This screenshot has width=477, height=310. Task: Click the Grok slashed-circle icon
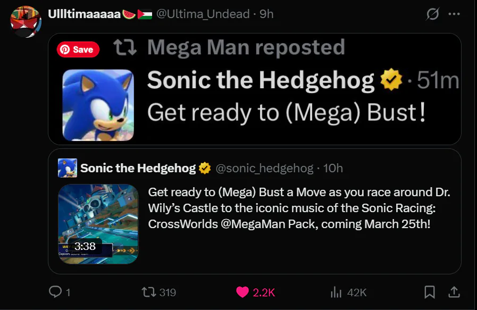pos(433,14)
